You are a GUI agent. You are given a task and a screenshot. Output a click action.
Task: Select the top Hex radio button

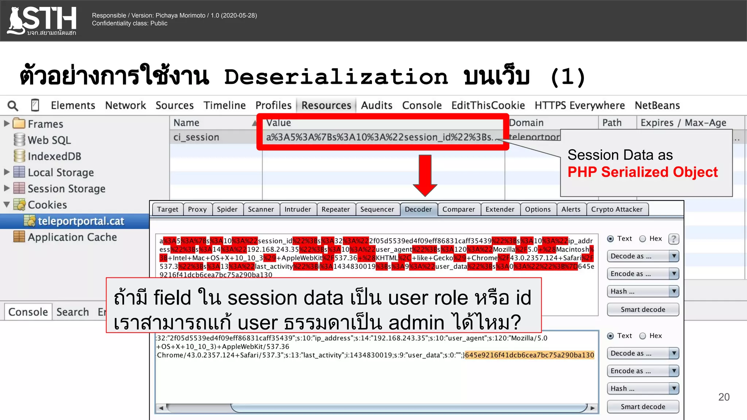643,239
